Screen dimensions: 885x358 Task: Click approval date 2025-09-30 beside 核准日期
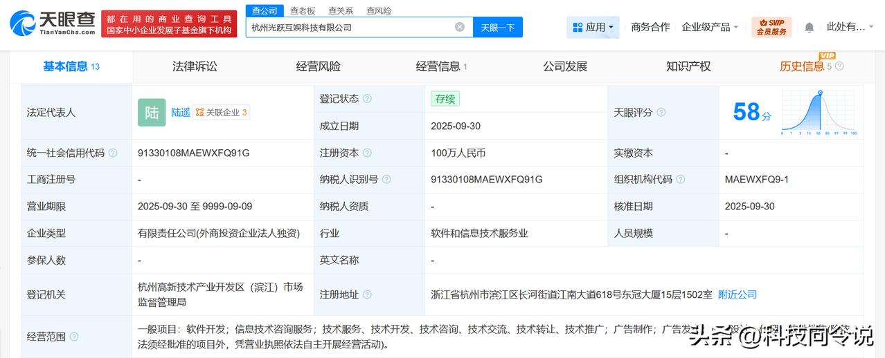(x=750, y=207)
